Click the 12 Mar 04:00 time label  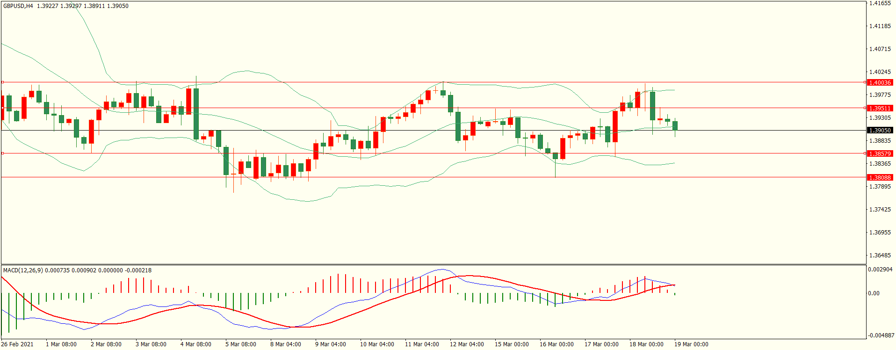pyautogui.click(x=467, y=344)
